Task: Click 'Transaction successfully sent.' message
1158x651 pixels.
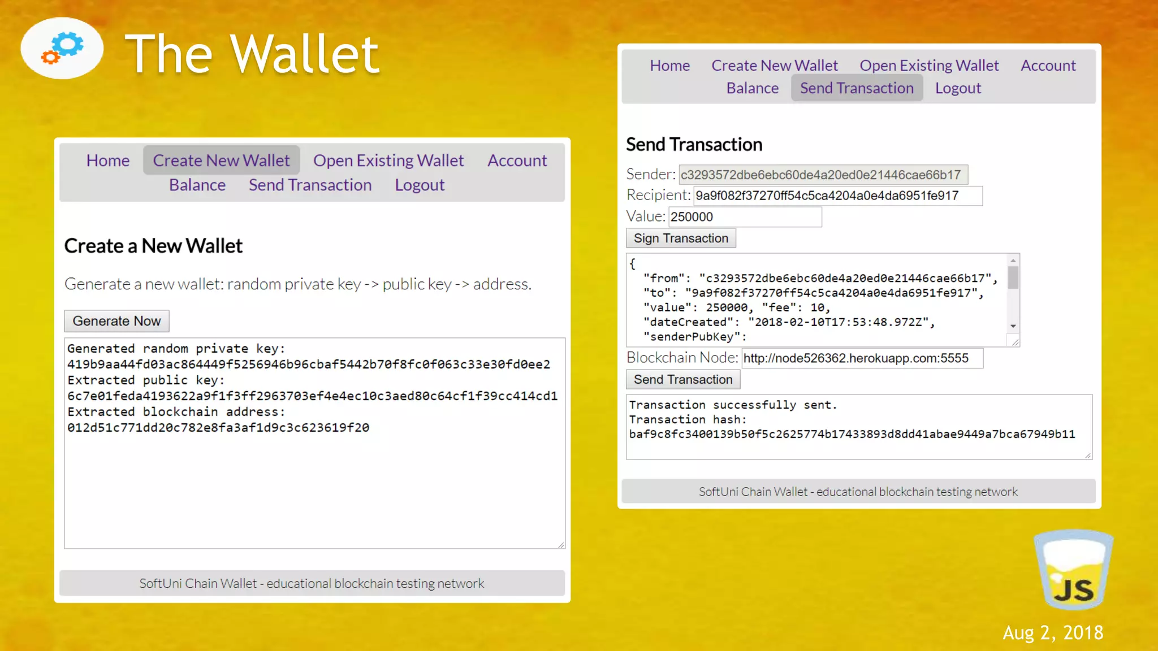Action: click(x=733, y=405)
